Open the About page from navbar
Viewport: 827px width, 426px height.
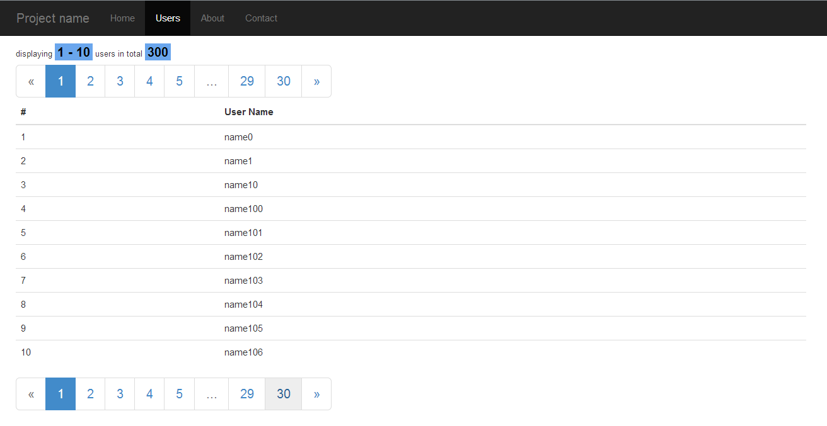(212, 18)
